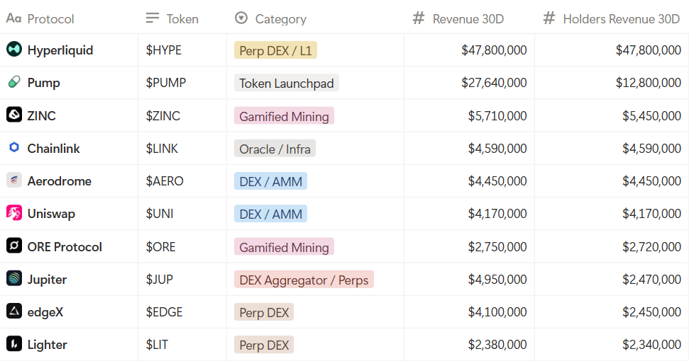
Task: Open the Pump page link
Action: (x=43, y=83)
